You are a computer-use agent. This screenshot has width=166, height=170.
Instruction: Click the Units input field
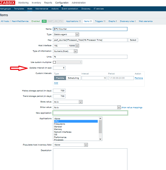click(x=90, y=57)
